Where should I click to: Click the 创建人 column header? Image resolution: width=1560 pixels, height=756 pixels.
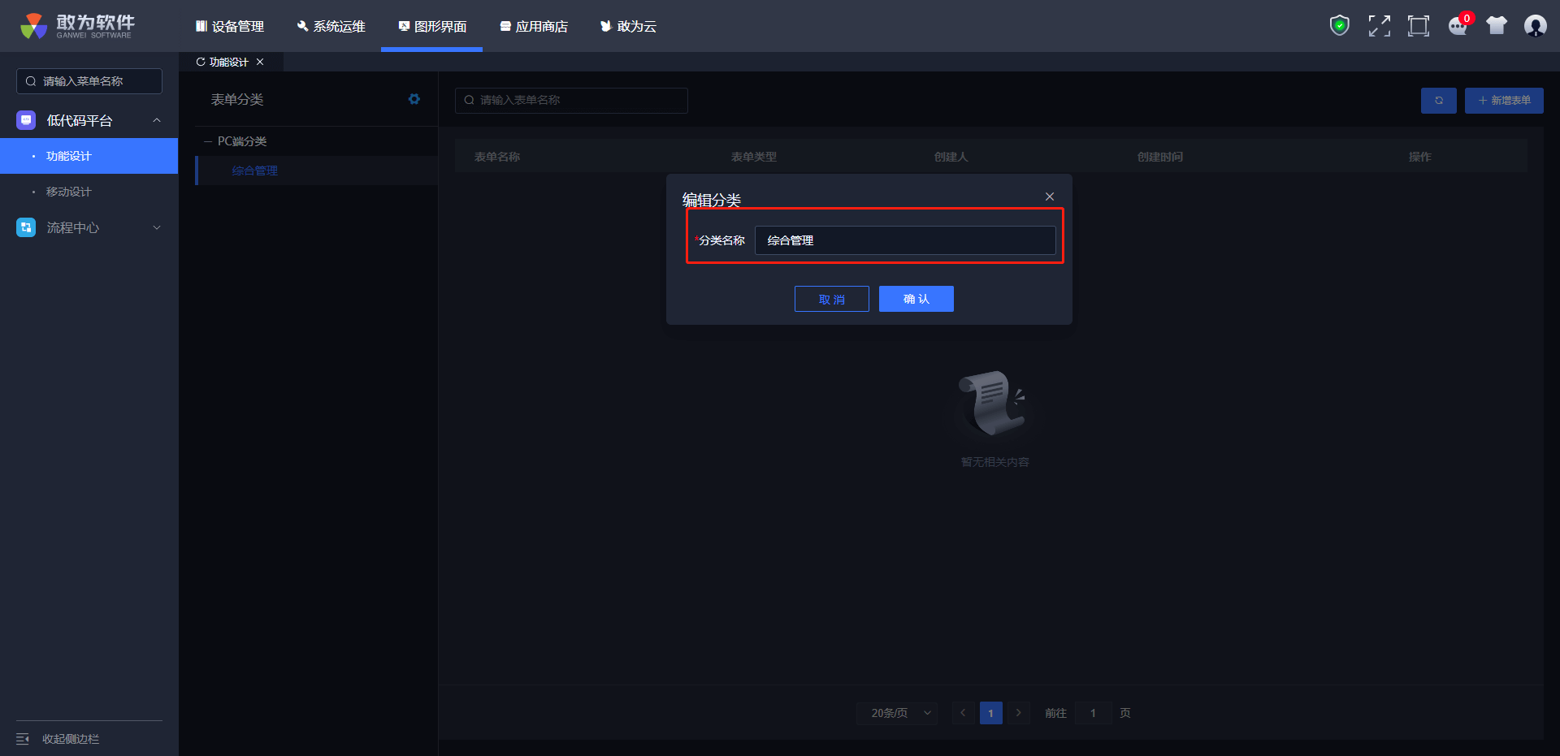pyautogui.click(x=951, y=157)
